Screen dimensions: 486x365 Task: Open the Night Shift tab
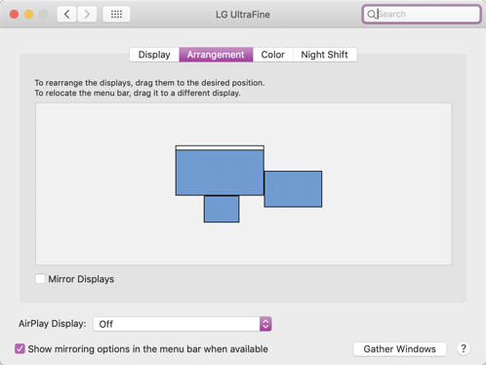click(325, 55)
